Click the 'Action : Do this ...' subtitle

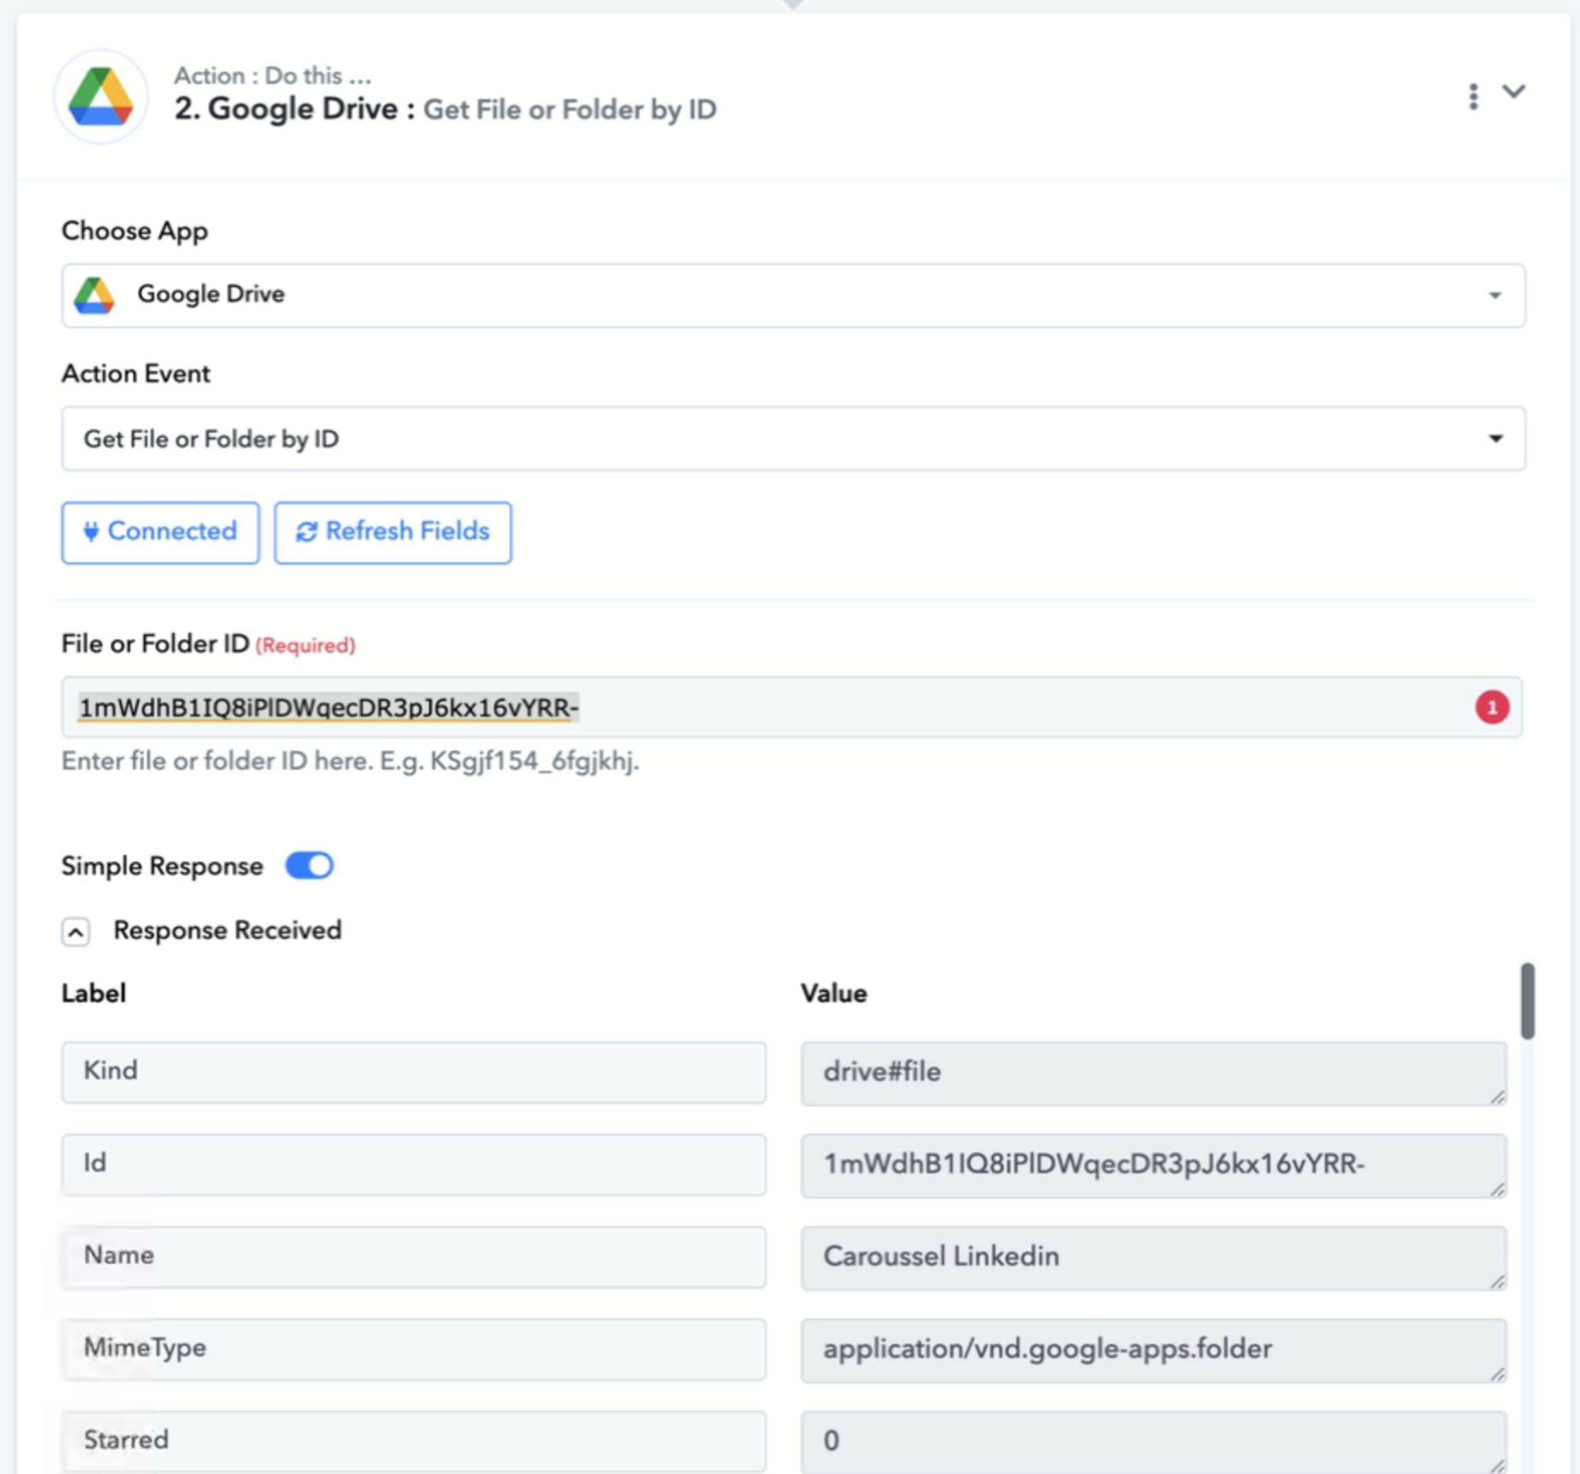(x=273, y=75)
